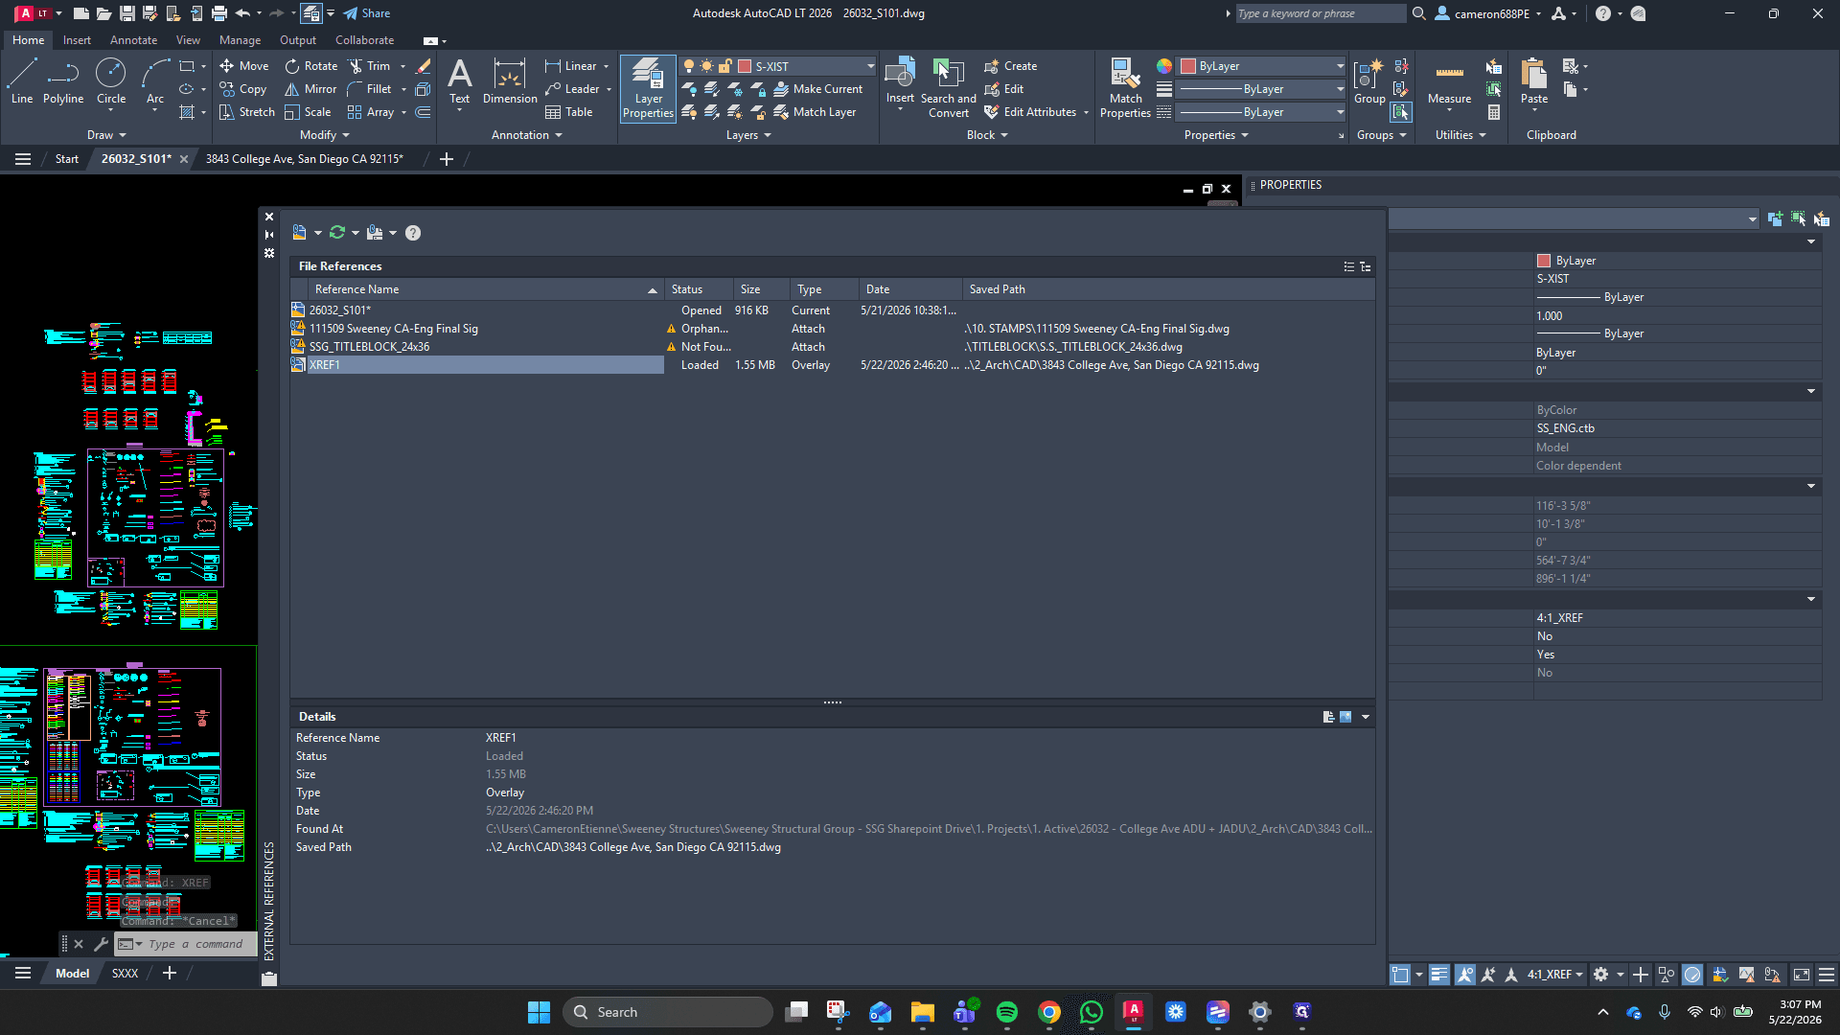Click the Stretch modify button
Image resolution: width=1840 pixels, height=1035 pixels.
[x=247, y=112]
